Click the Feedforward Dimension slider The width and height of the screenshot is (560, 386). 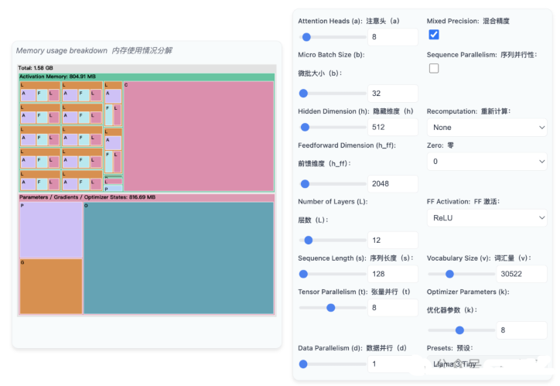333,184
